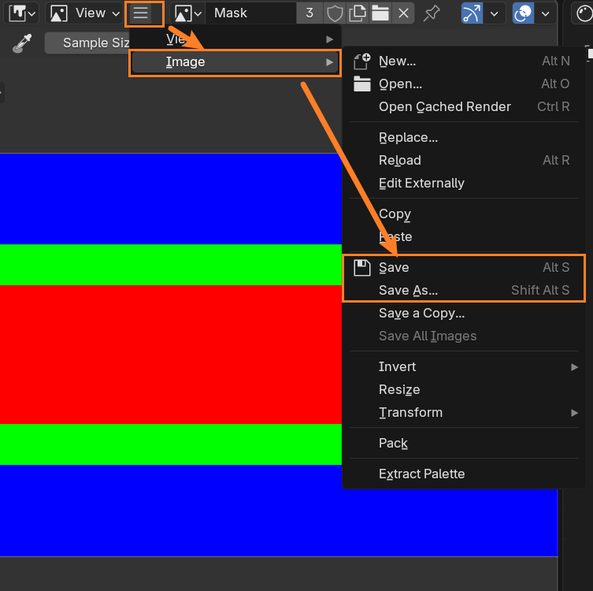
Task: Choose Save from the Image menu
Action: tap(394, 268)
